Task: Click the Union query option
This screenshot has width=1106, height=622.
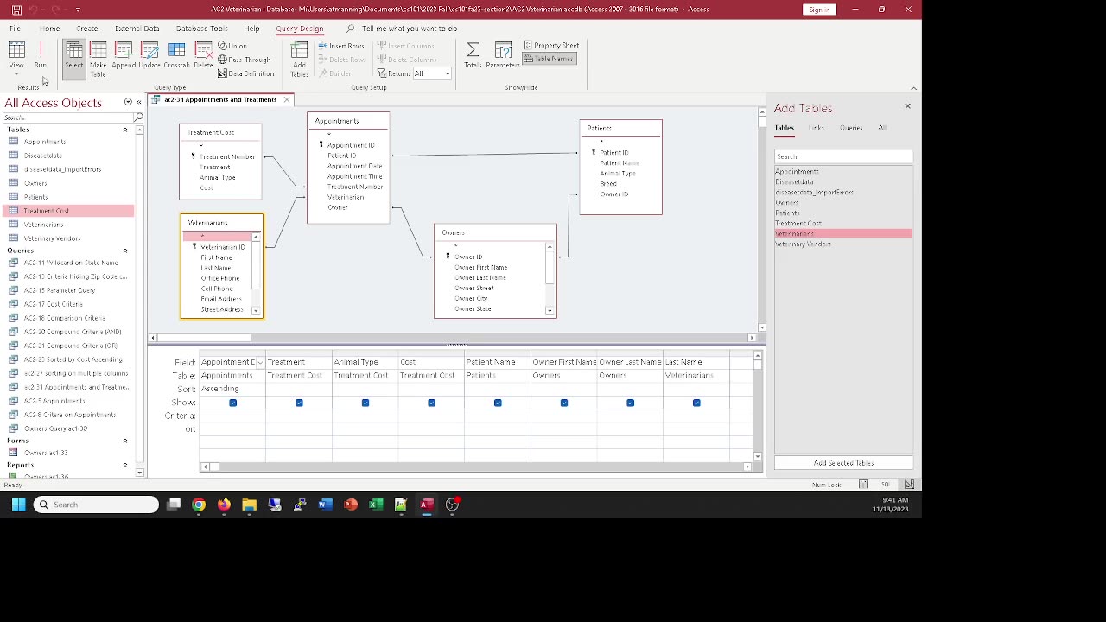Action: [x=232, y=46]
